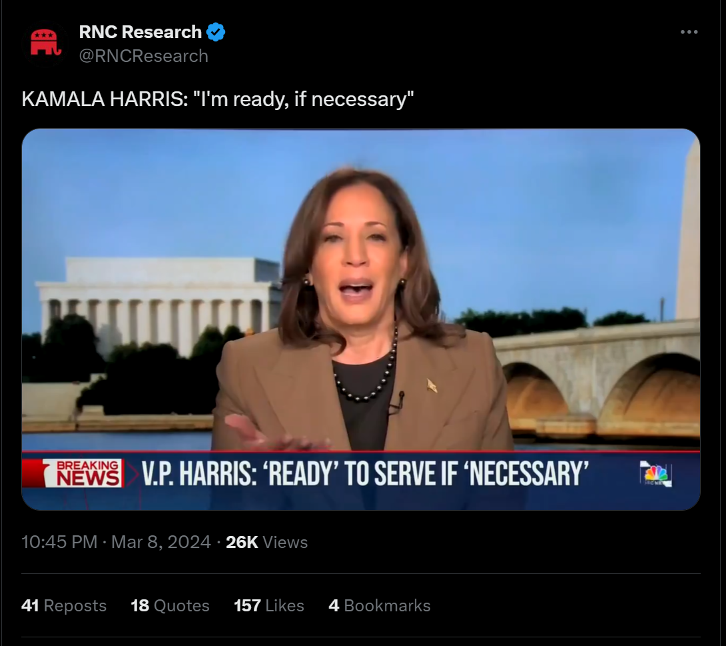This screenshot has width=726, height=646.
Task: Click the tweet text about Kamala Harris
Action: 218,99
